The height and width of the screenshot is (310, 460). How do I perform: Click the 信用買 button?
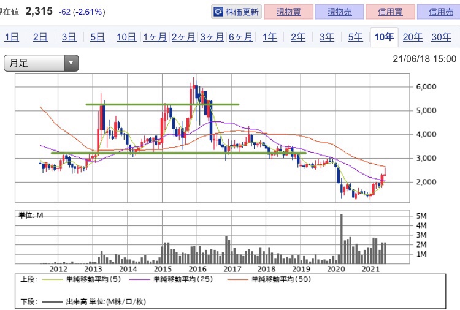[x=390, y=12]
